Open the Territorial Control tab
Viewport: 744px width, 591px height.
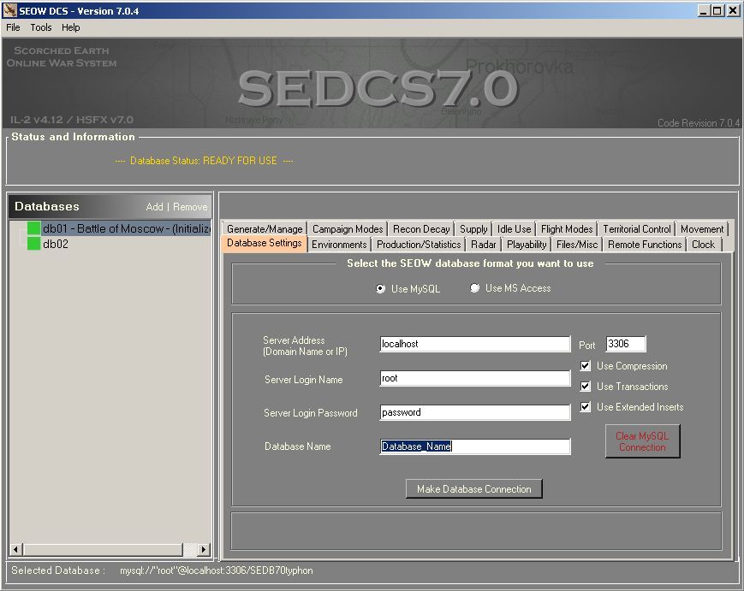pyautogui.click(x=636, y=229)
